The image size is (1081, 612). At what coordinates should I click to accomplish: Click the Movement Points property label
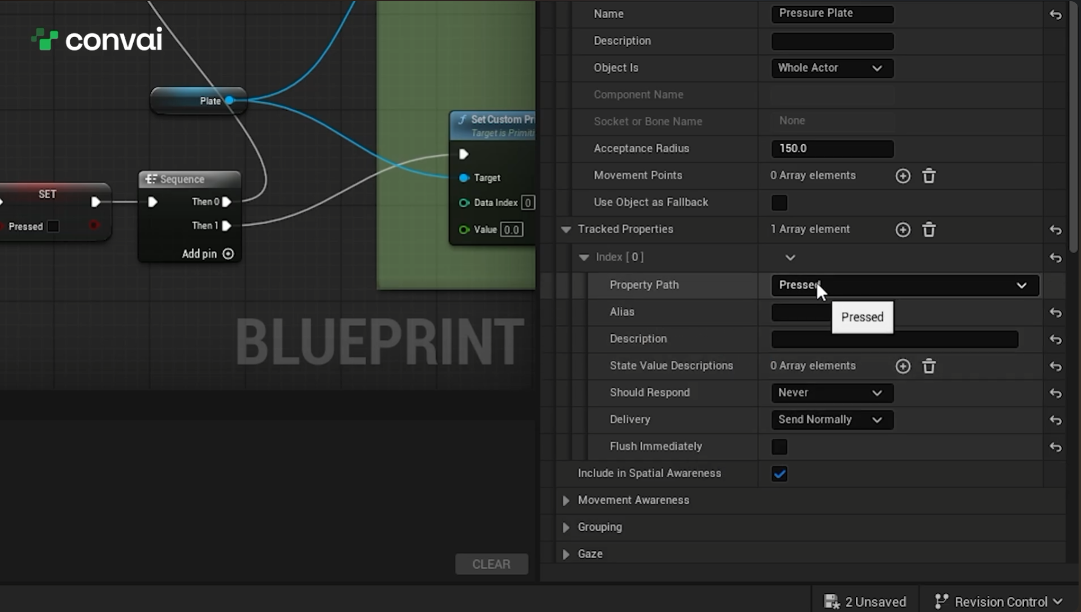coord(638,175)
